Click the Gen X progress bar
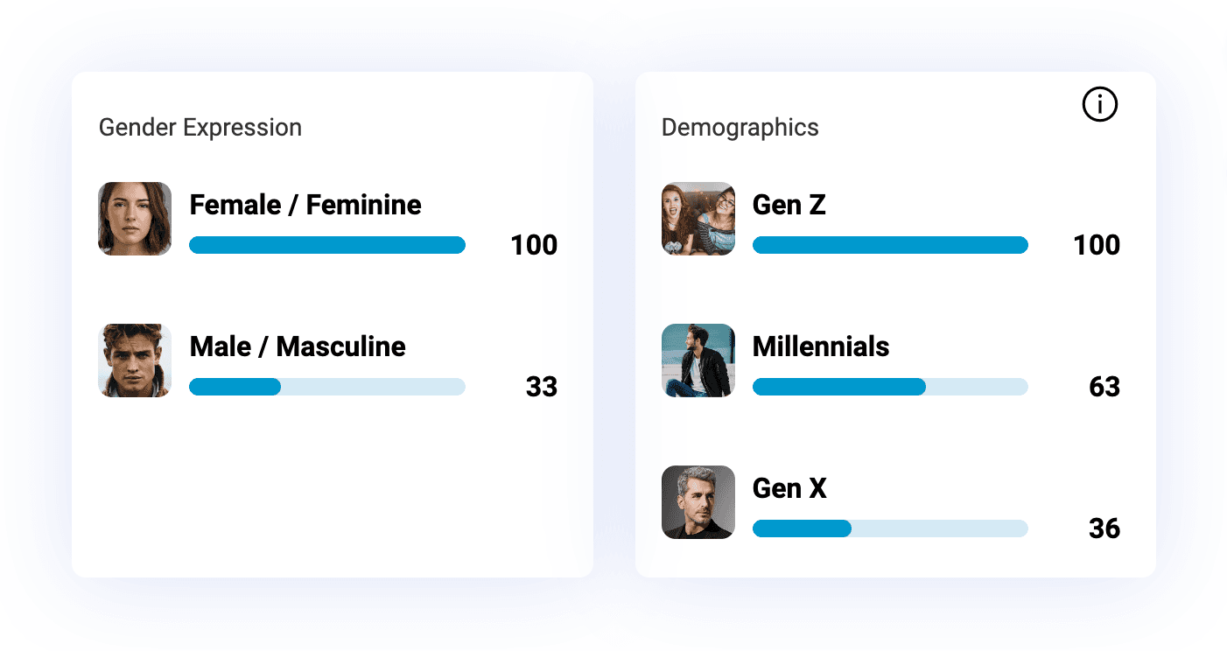This screenshot has height=651, width=1227. click(x=889, y=528)
